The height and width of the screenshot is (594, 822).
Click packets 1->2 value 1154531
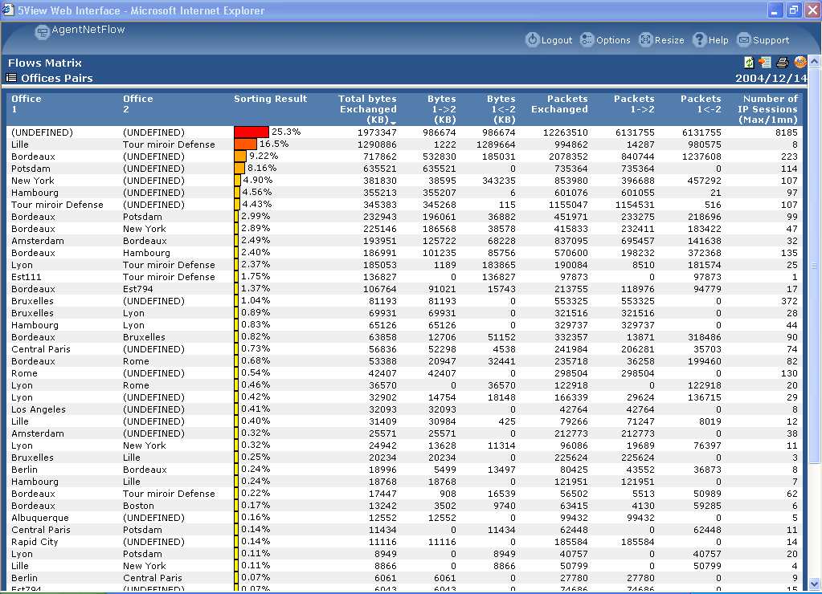point(635,205)
